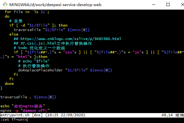Click the '## 对.css|.js|.html文件执行替换操作' comment

tap(53, 44)
